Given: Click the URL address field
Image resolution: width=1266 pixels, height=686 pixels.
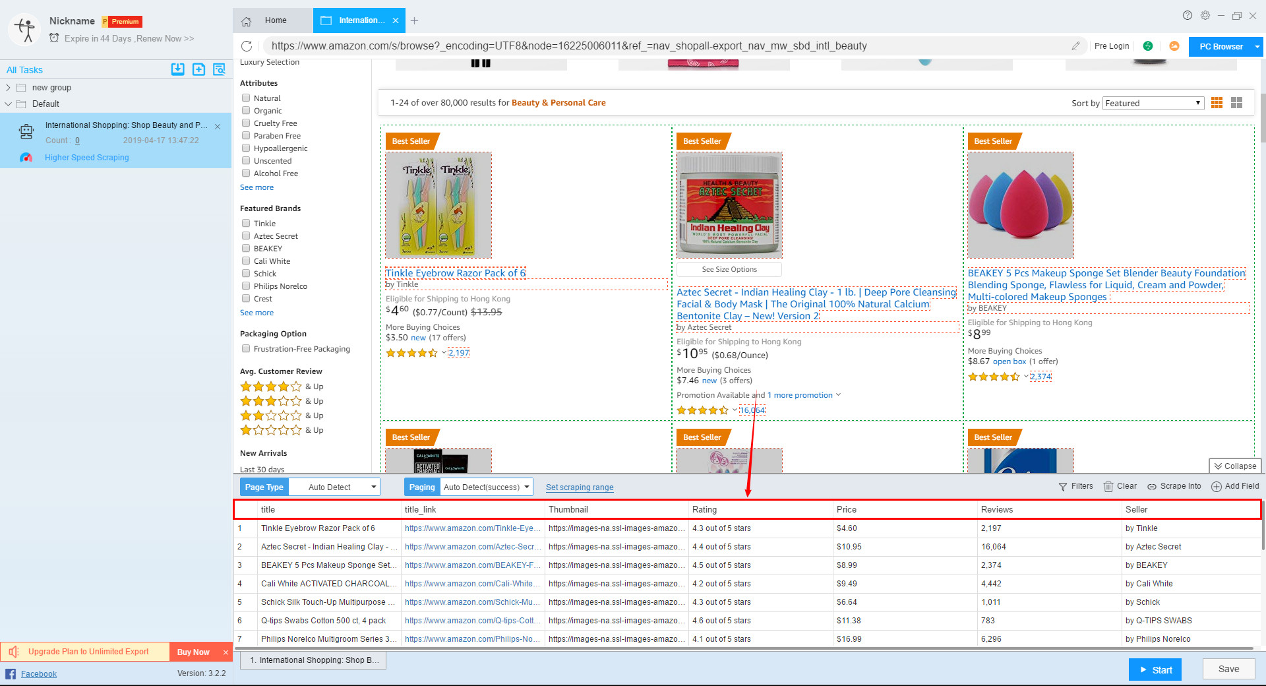Looking at the screenshot, I should (666, 46).
